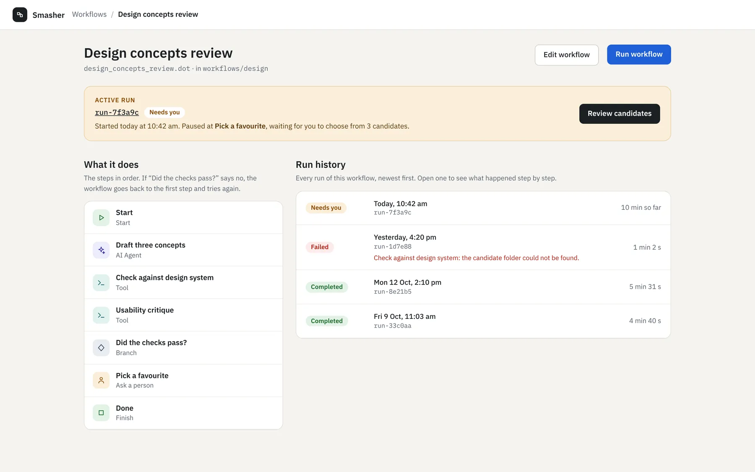The image size is (755, 472).
Task: Open the failed Yesterday, 4:20 pm run
Action: tap(483, 247)
